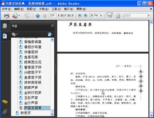Open the bookmark options gear menu
154x118 pixels.
(15, 34)
